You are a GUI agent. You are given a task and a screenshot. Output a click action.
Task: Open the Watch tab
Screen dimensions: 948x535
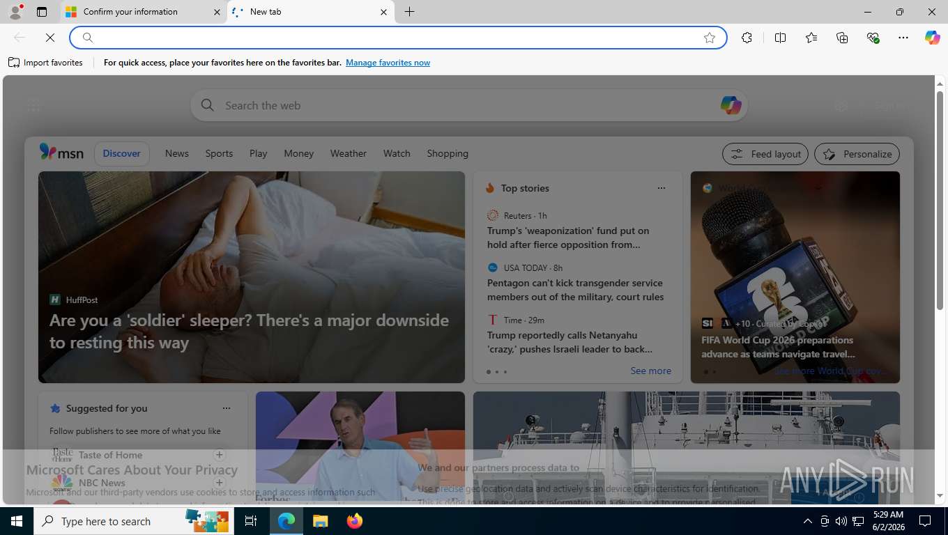(397, 153)
